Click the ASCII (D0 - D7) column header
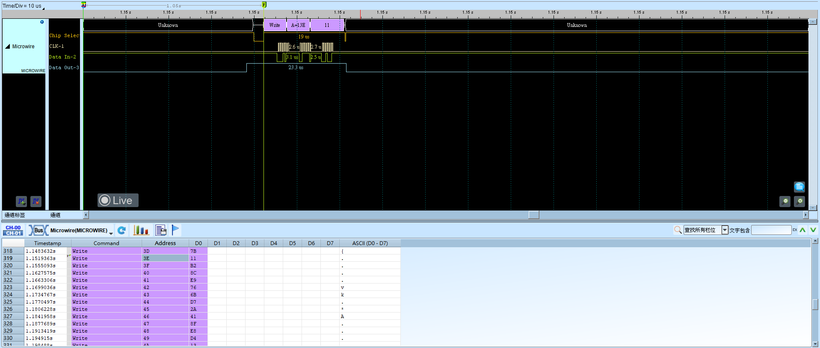The width and height of the screenshot is (820, 348). 370,243
